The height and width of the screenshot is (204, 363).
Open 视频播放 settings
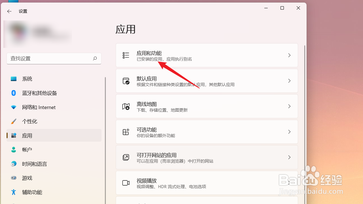click(207, 183)
